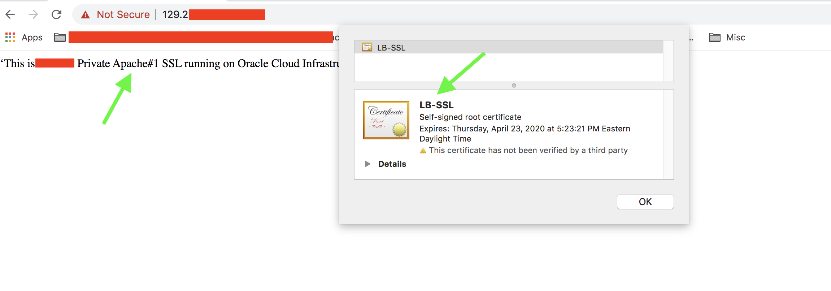
Task: Click the Misc bookmarks folder icon
Action: click(x=714, y=38)
